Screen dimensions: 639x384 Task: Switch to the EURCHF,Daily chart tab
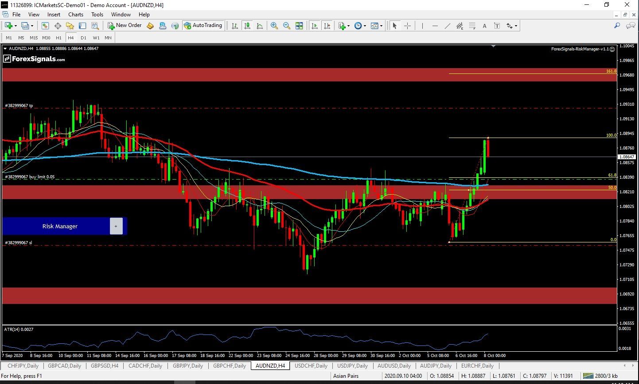coord(477,366)
